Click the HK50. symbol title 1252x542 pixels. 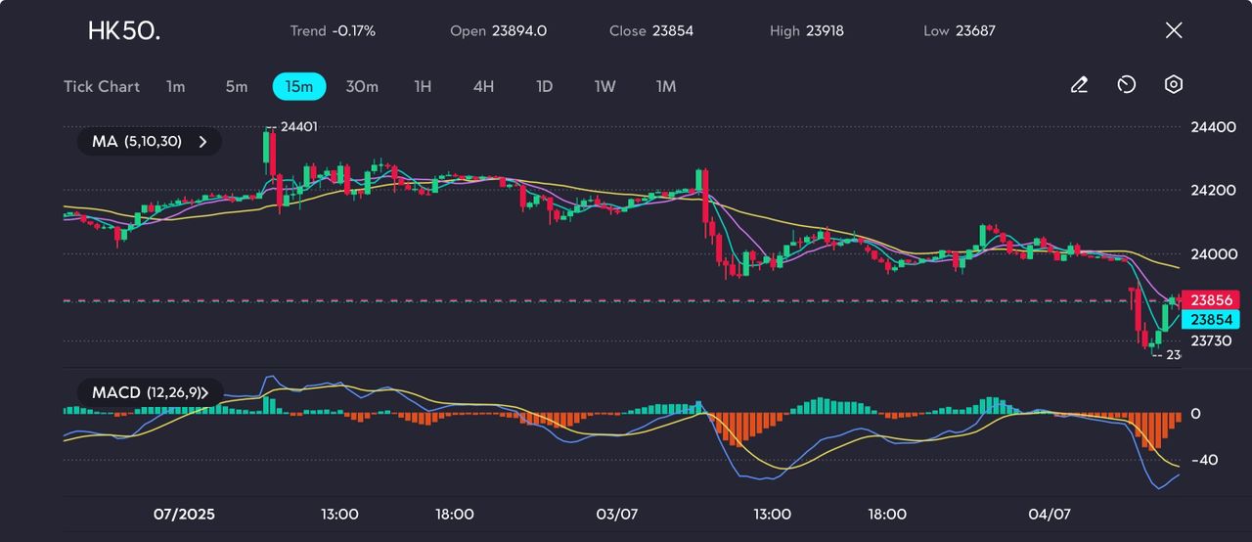pos(124,31)
